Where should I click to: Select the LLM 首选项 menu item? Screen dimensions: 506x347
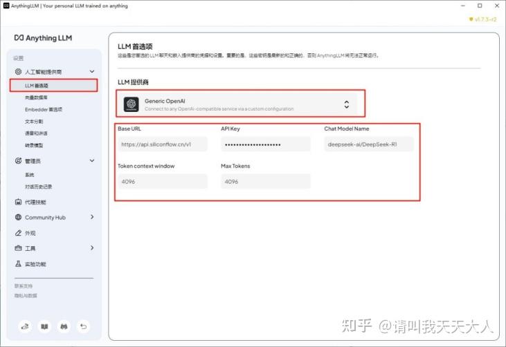[x=53, y=86]
